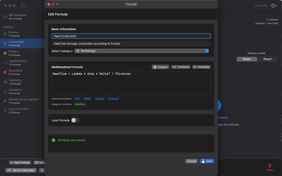
Task: Cancel editing the formula
Action: (191, 161)
